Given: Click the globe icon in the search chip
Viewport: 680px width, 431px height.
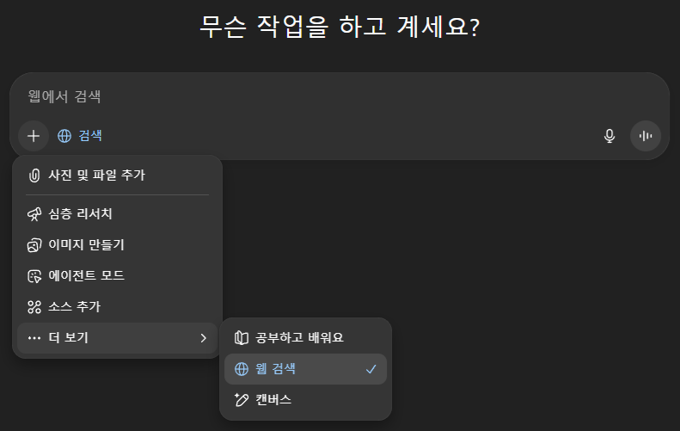Looking at the screenshot, I should coord(64,136).
